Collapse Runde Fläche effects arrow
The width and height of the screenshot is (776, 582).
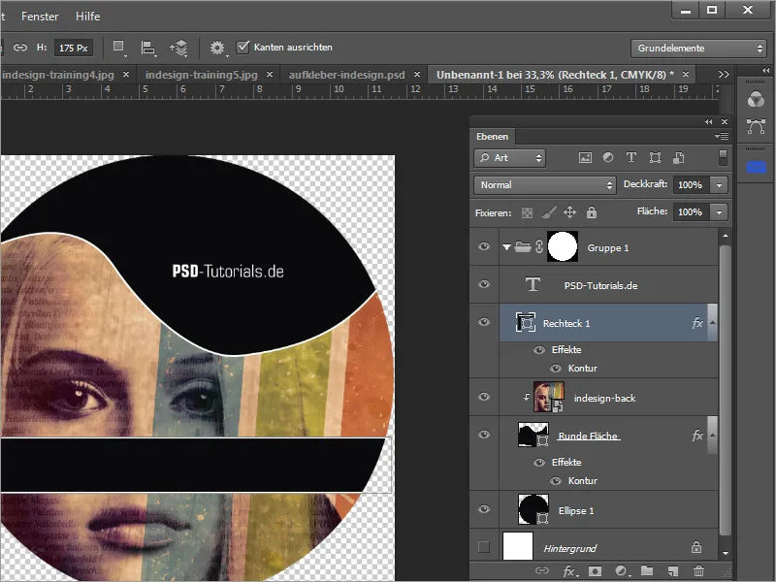tap(712, 435)
